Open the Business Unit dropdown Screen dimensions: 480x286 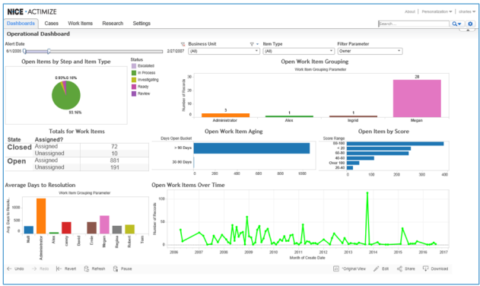point(224,51)
